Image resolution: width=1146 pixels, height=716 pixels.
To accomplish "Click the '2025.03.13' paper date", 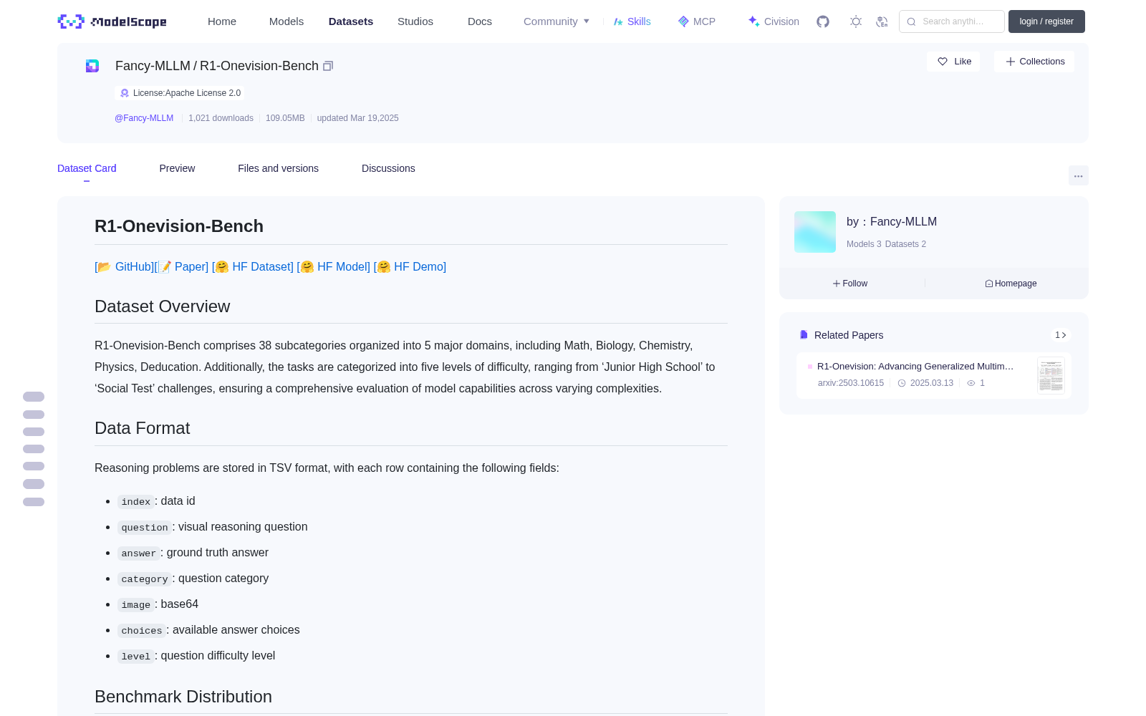I will pos(932,383).
